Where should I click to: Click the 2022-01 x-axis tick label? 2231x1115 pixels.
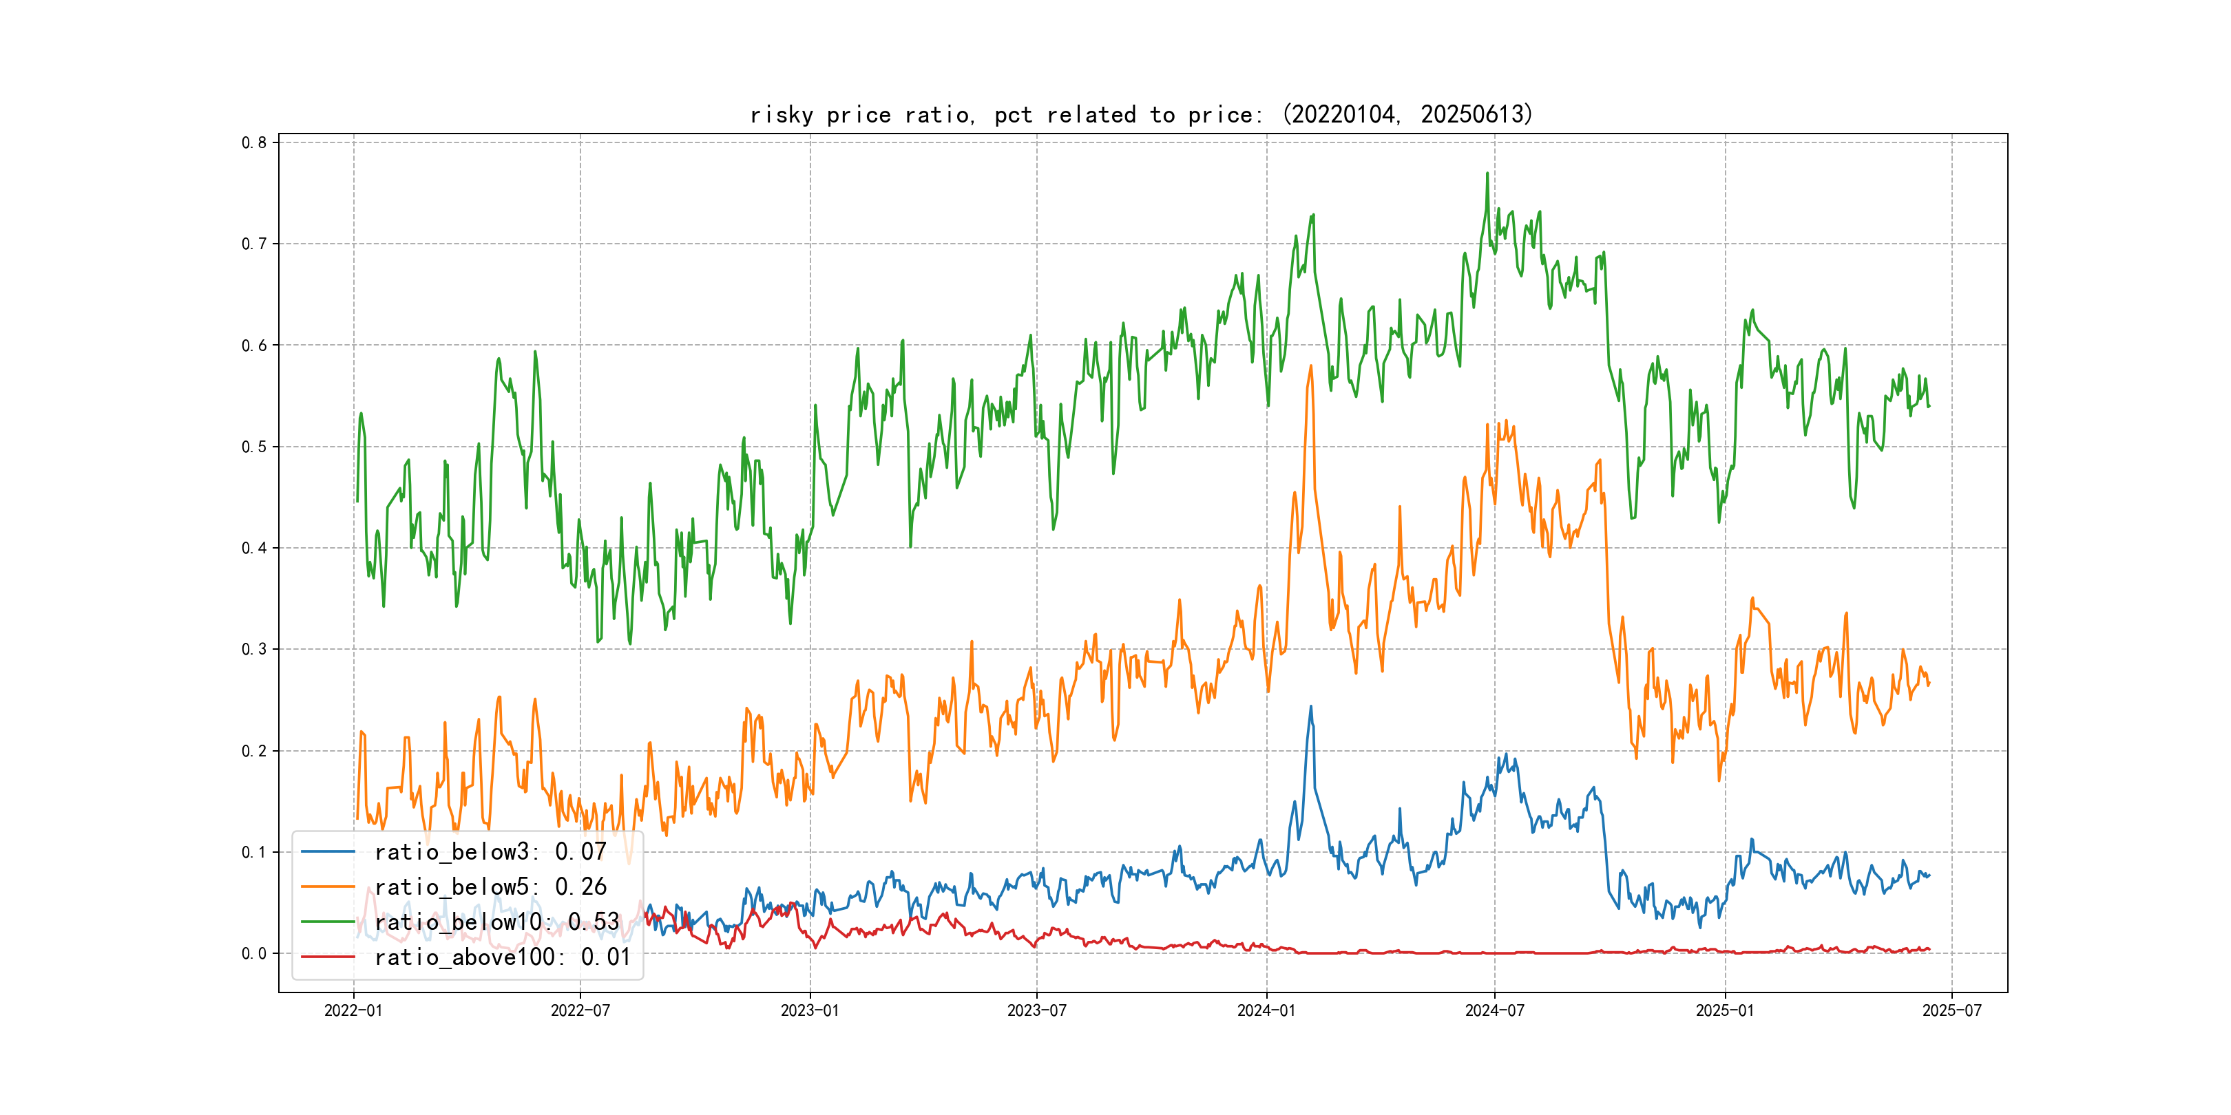pos(353,1010)
